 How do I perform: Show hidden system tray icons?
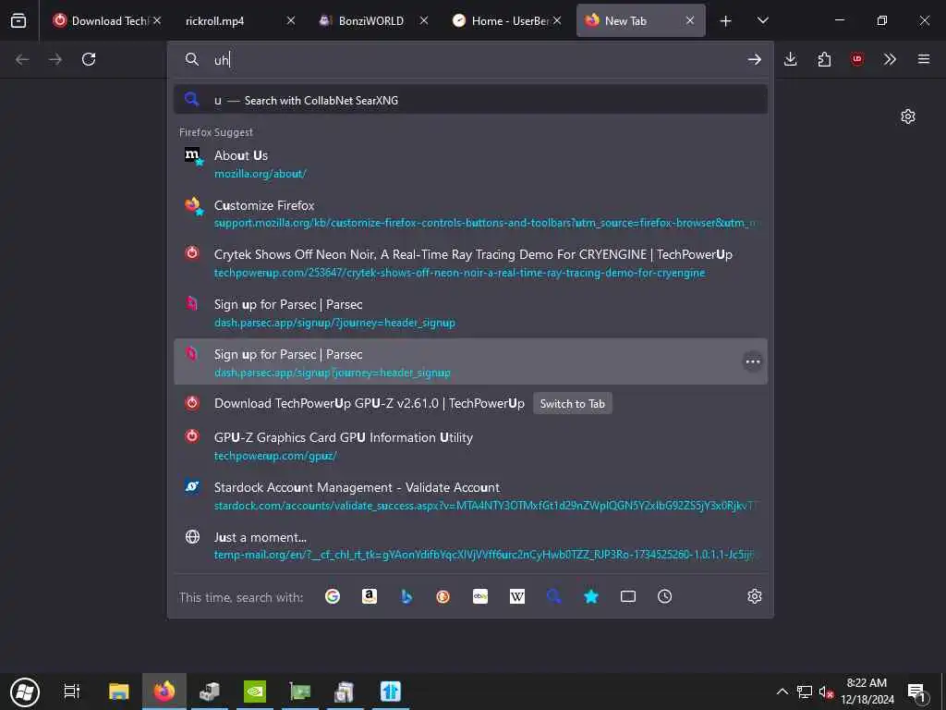[782, 692]
